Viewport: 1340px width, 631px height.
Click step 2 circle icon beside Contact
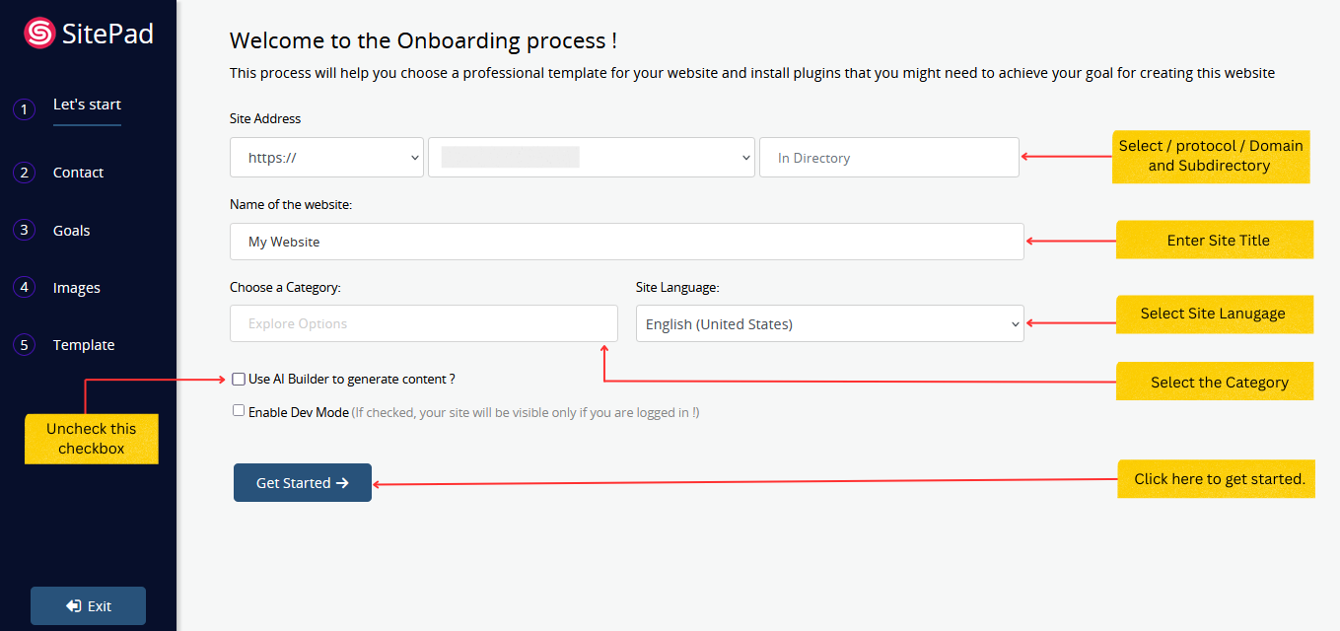coord(24,173)
